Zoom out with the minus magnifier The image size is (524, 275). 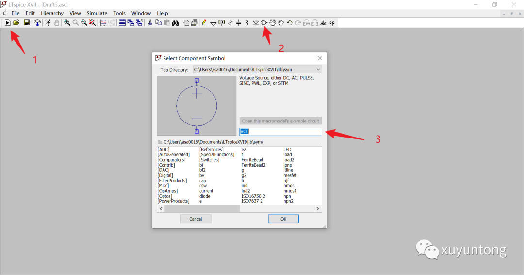(x=84, y=23)
